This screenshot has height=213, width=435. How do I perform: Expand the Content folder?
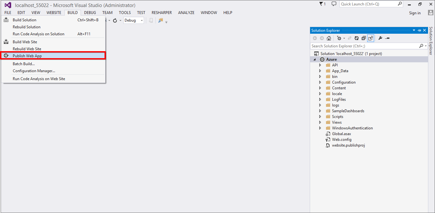[320, 88]
